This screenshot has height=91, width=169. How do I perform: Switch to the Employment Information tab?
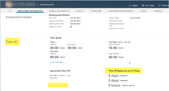pyautogui.click(x=30, y=11)
